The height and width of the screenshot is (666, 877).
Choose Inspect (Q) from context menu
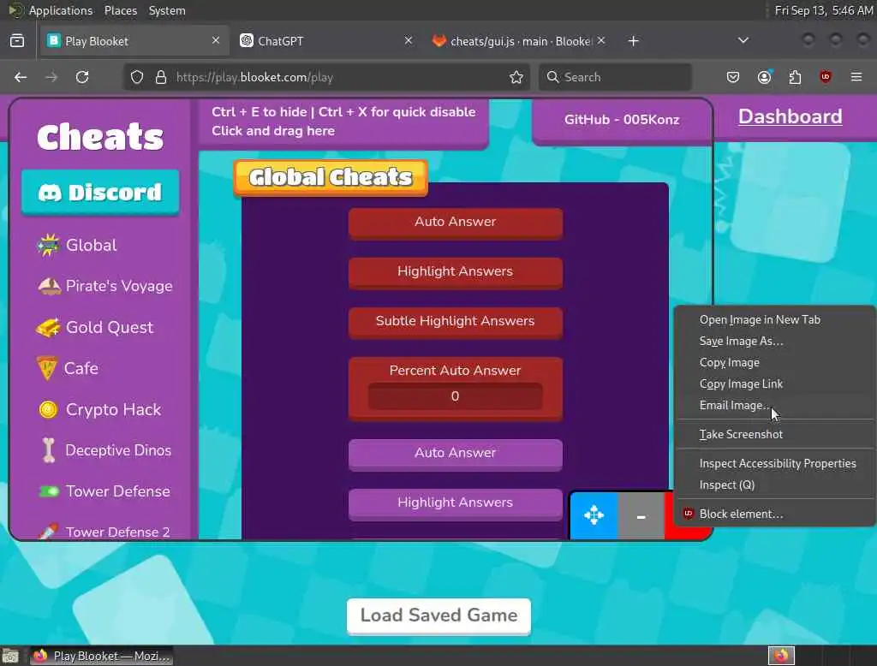[774, 485]
